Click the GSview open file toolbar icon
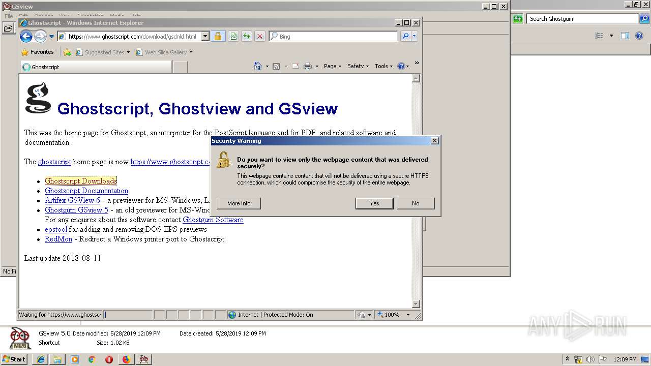Image resolution: width=651 pixels, height=366 pixels. pos(8,28)
